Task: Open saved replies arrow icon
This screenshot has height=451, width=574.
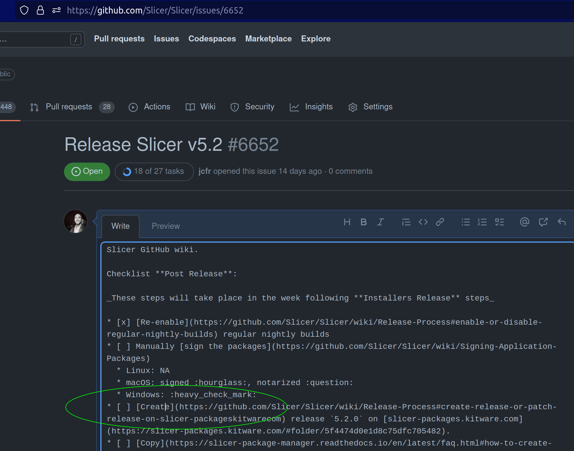Action: (562, 222)
